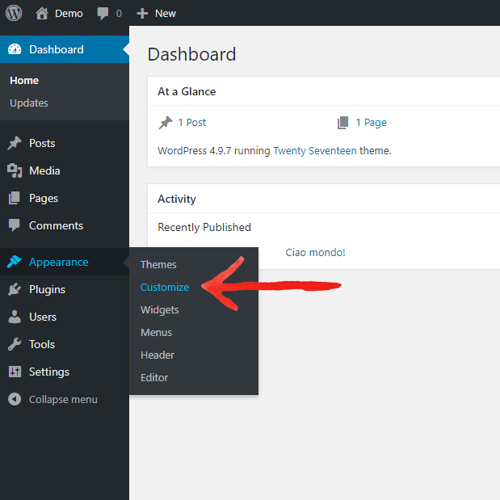Click the Users person icon
Viewport: 500px width, 500px height.
coord(15,317)
